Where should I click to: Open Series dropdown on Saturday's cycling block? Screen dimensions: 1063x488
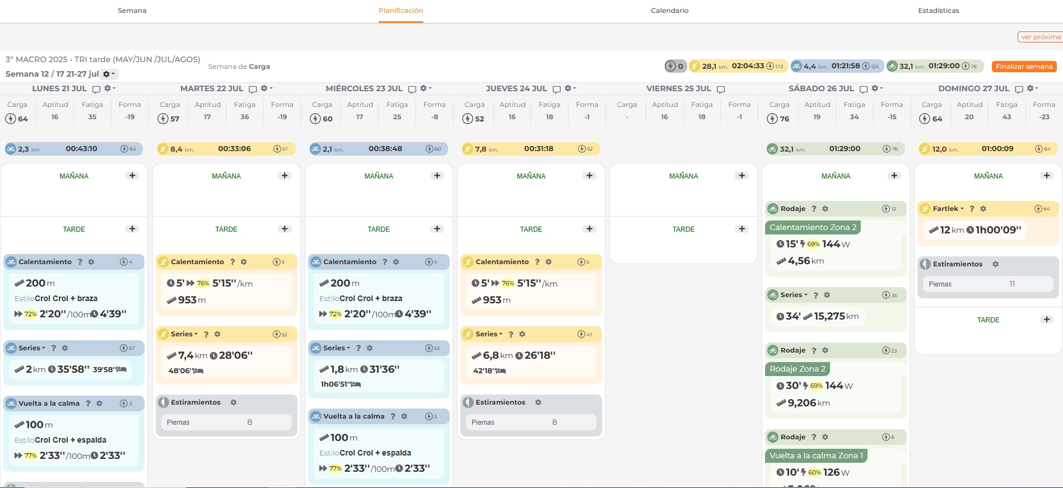(x=794, y=295)
